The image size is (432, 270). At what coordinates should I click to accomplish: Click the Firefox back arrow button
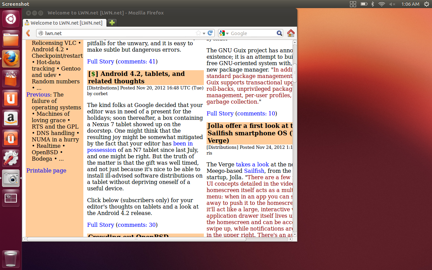tap(28, 33)
